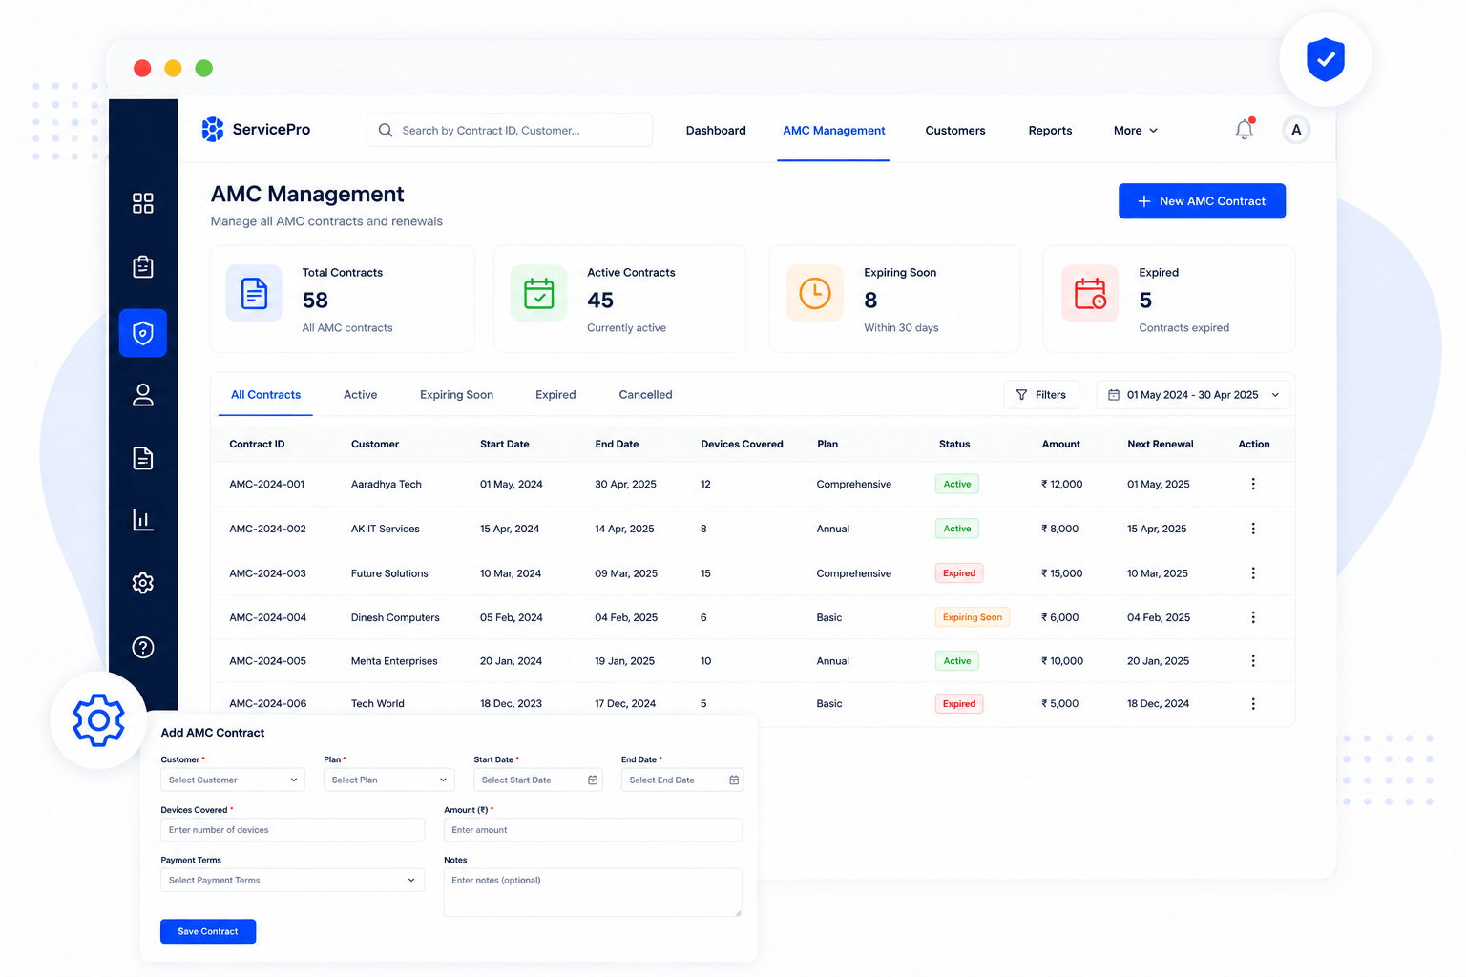
Task: Open action menu for AMC-2024-003
Action: (1253, 573)
